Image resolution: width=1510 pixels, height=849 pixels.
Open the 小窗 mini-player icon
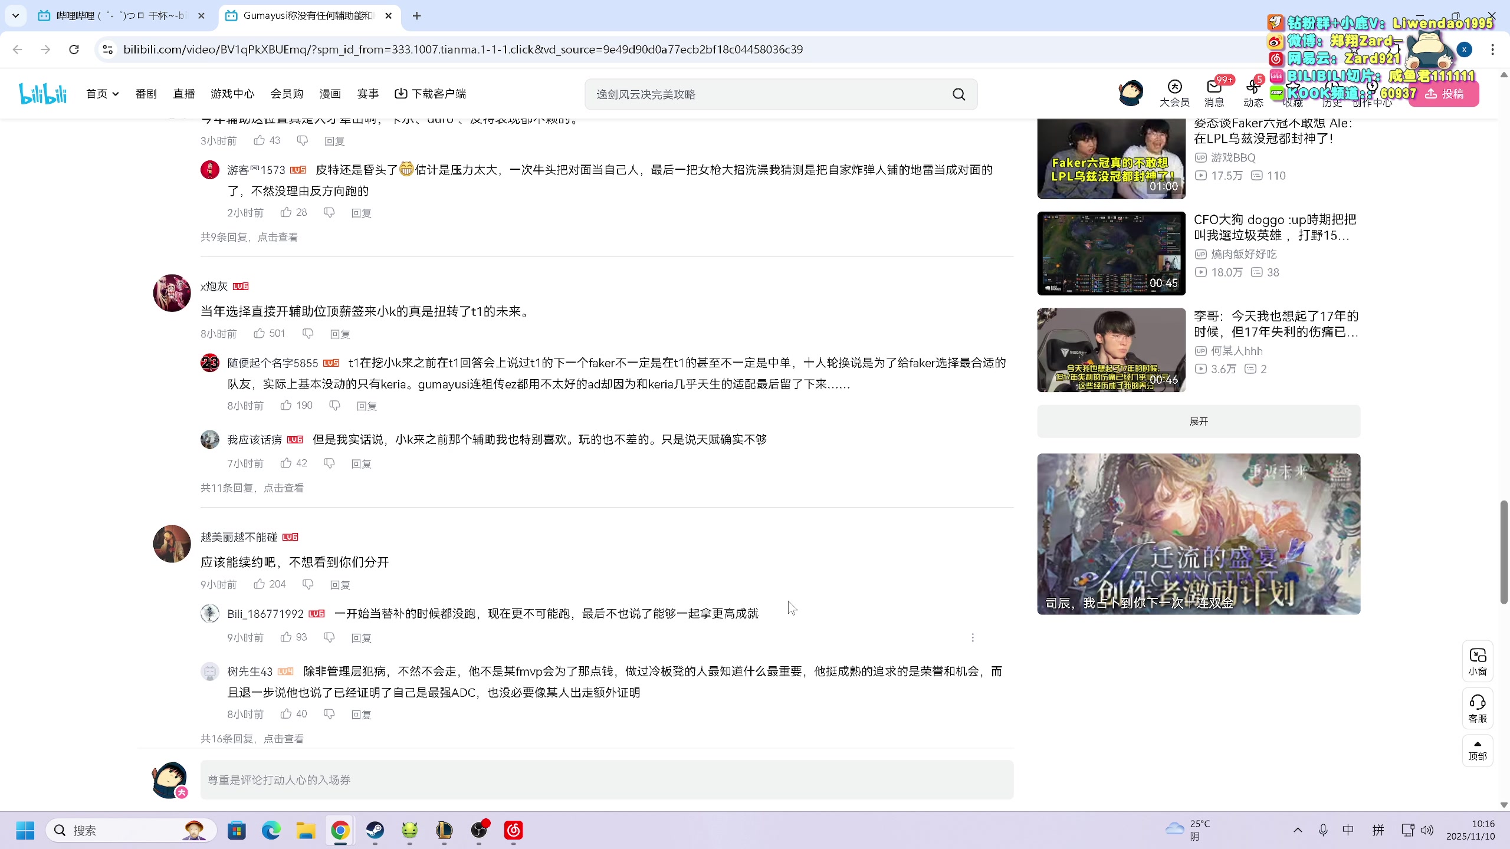click(x=1478, y=660)
